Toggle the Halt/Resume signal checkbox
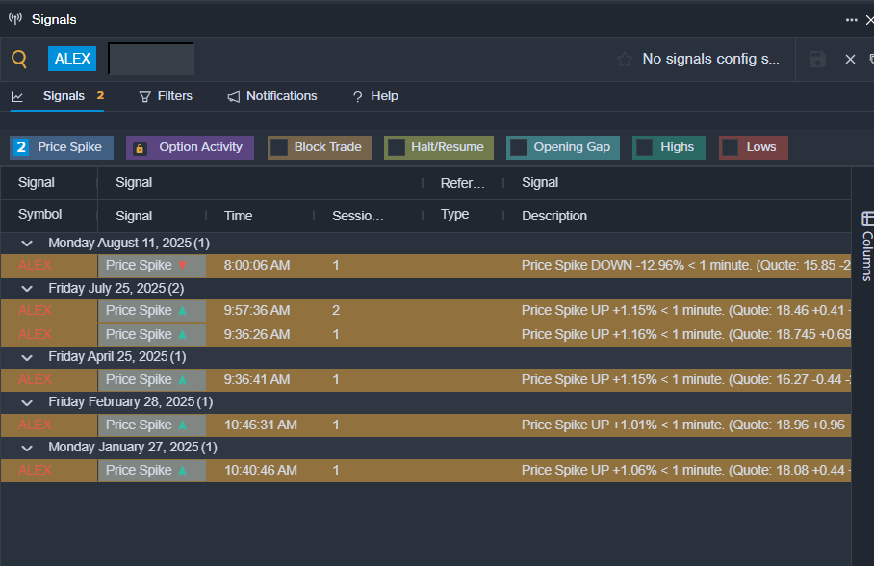The width and height of the screenshot is (874, 566). tap(396, 147)
